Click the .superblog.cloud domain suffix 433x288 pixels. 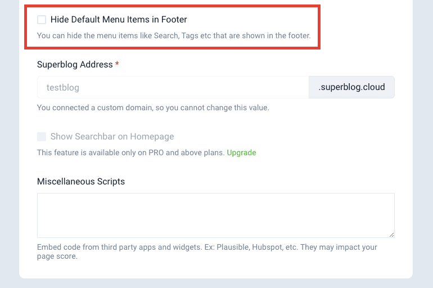pyautogui.click(x=351, y=87)
